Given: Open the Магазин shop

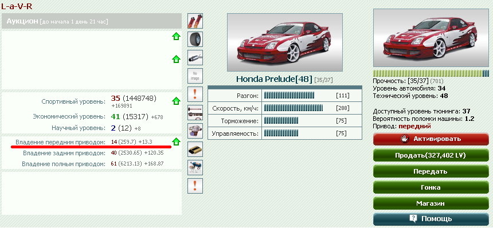Looking at the screenshot, I should point(431,203).
